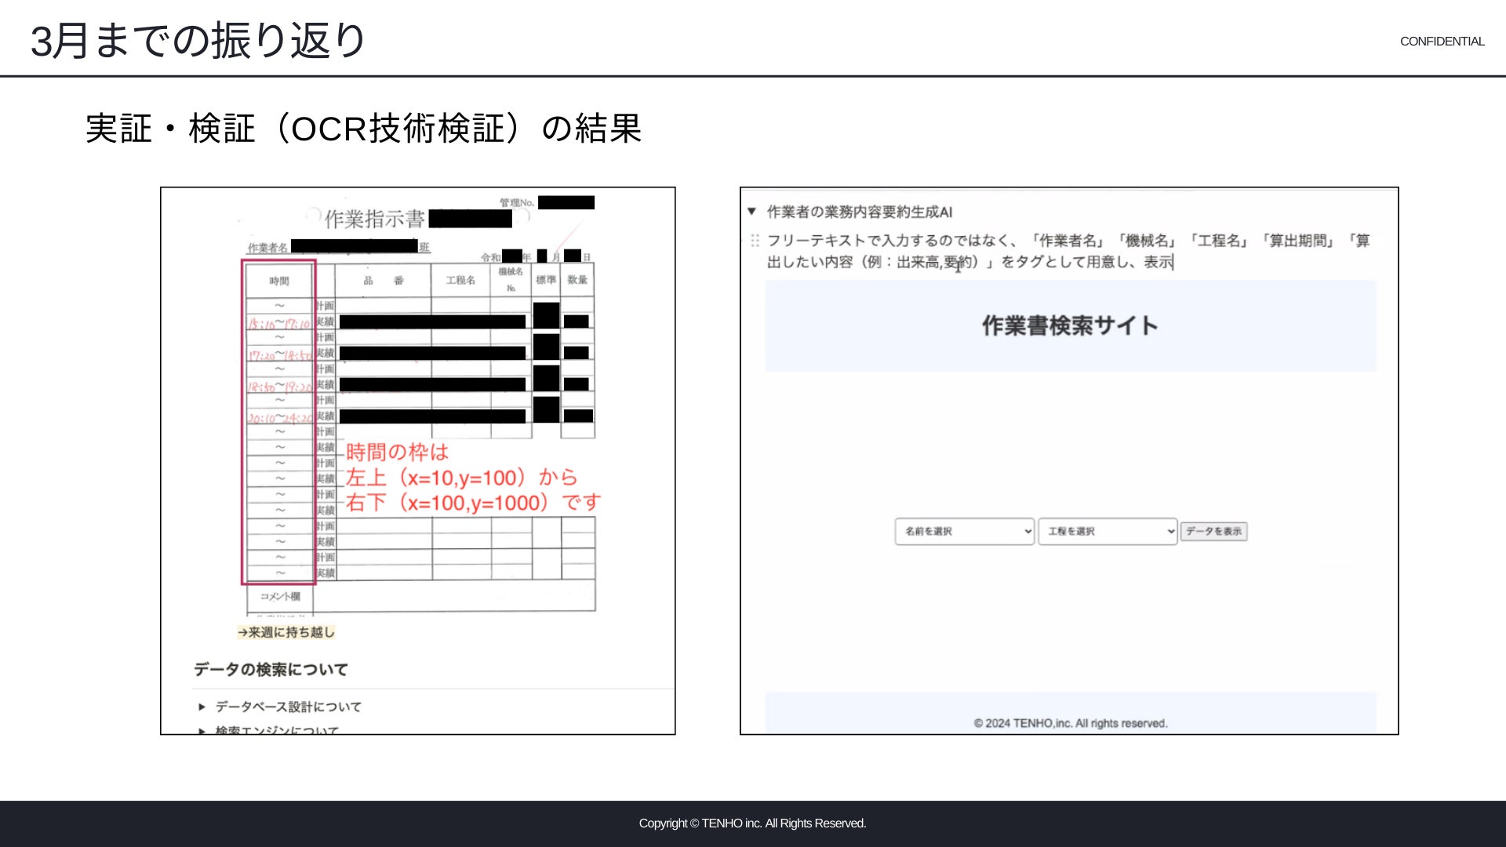Select the slide title 3月までの振り返り

[x=198, y=41]
